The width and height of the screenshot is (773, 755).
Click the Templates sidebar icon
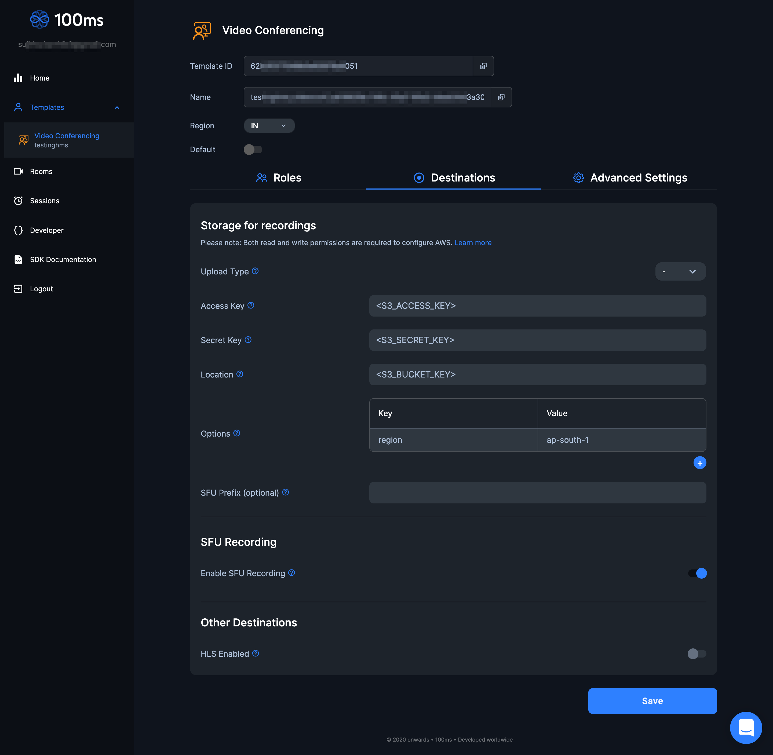[19, 107]
